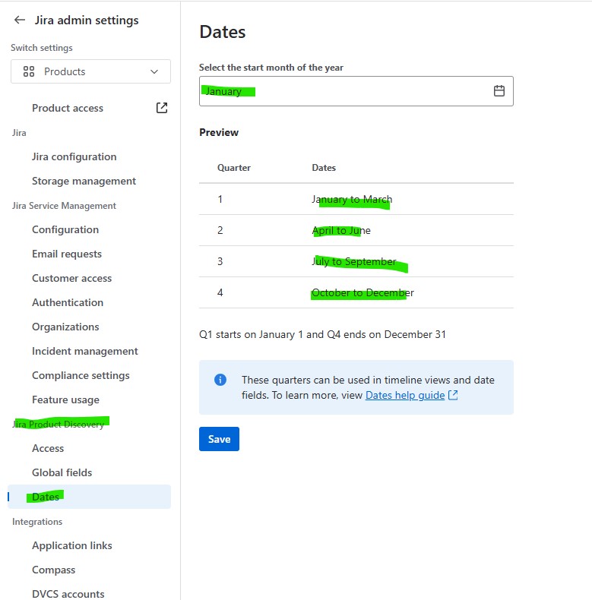592x600 pixels.
Task: Click the Preview heading
Action: (x=219, y=132)
